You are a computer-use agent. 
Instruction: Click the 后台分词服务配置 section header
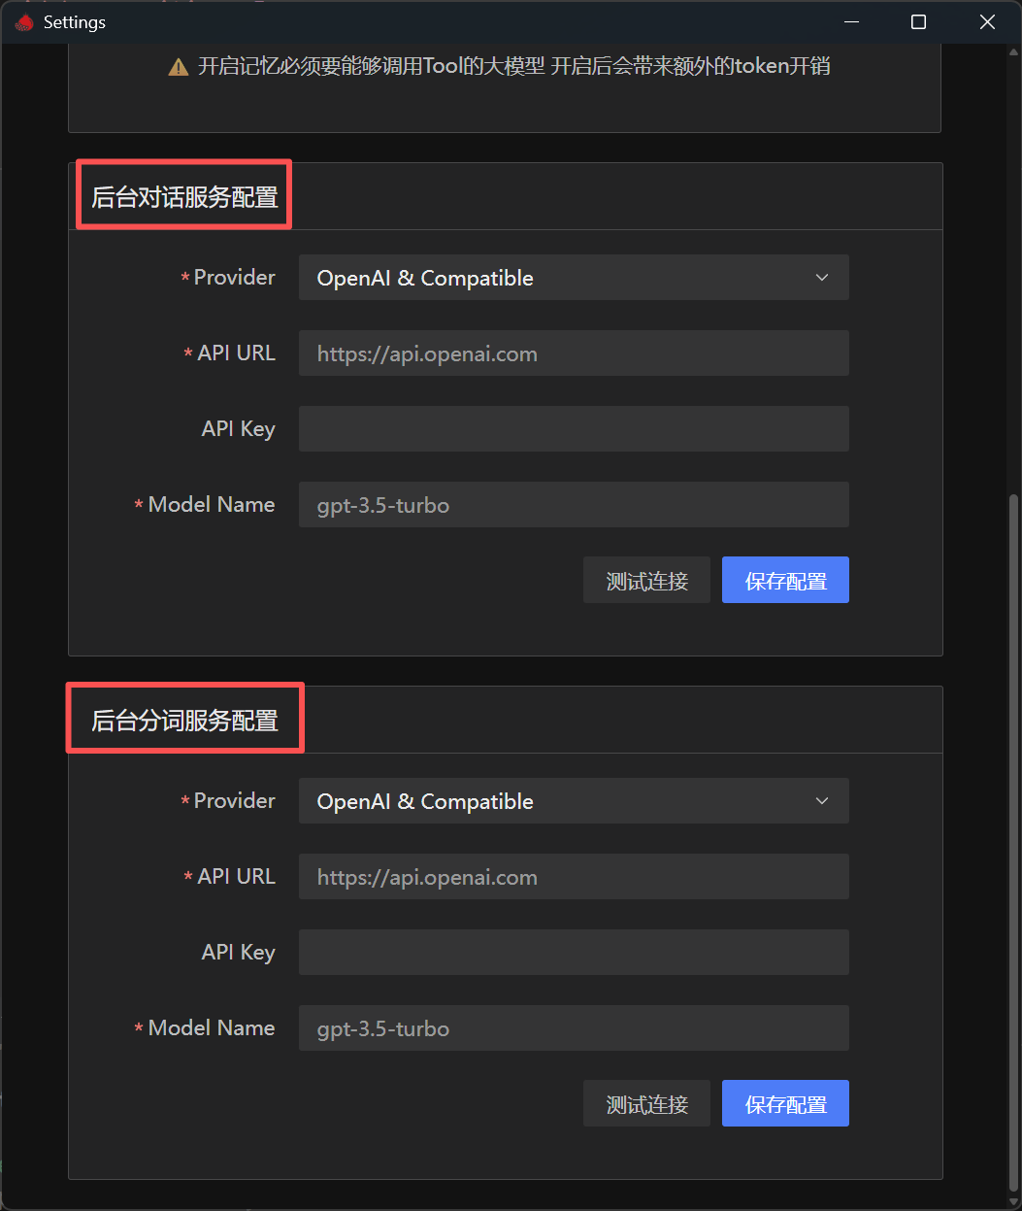184,721
